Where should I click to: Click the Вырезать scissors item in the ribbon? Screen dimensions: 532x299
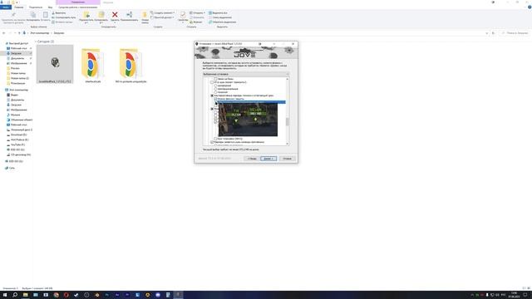[59, 13]
